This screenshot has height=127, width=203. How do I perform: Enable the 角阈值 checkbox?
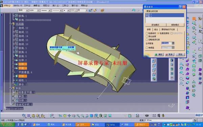(x=147, y=48)
